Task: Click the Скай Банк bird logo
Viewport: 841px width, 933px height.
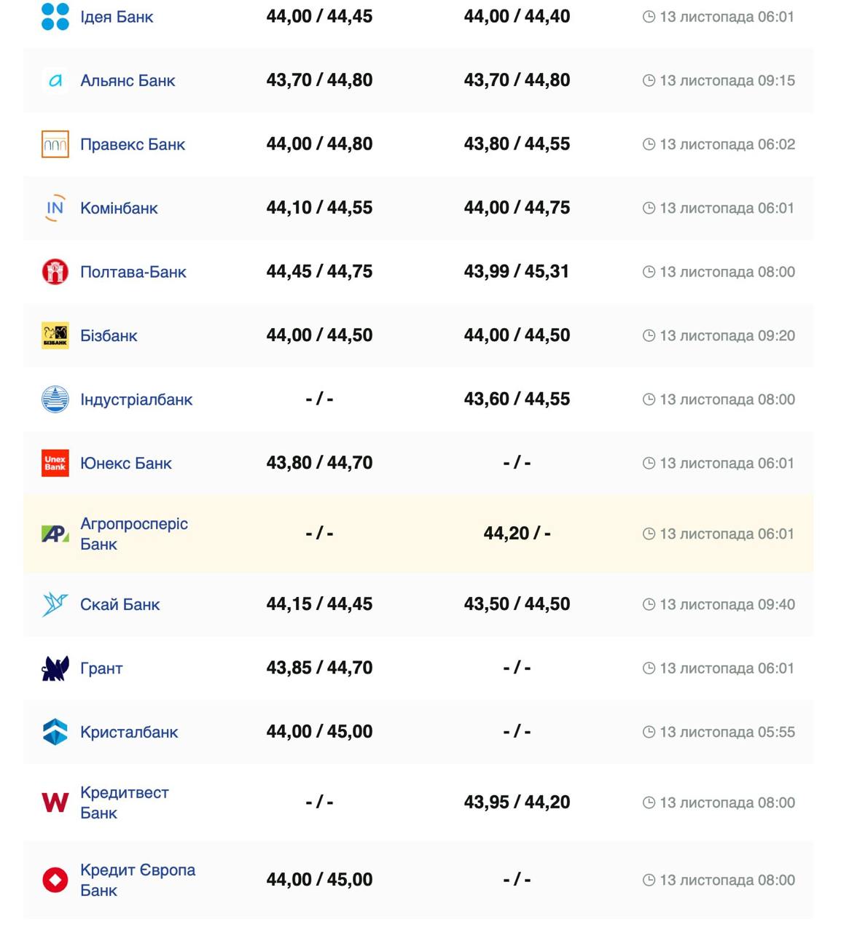Action: (x=55, y=604)
